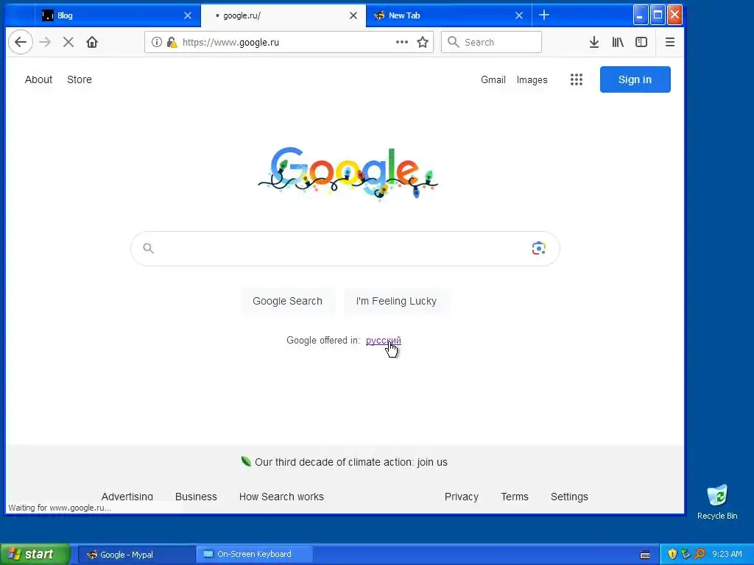The width and height of the screenshot is (754, 565).
Task: Open the About link
Action: (x=38, y=79)
